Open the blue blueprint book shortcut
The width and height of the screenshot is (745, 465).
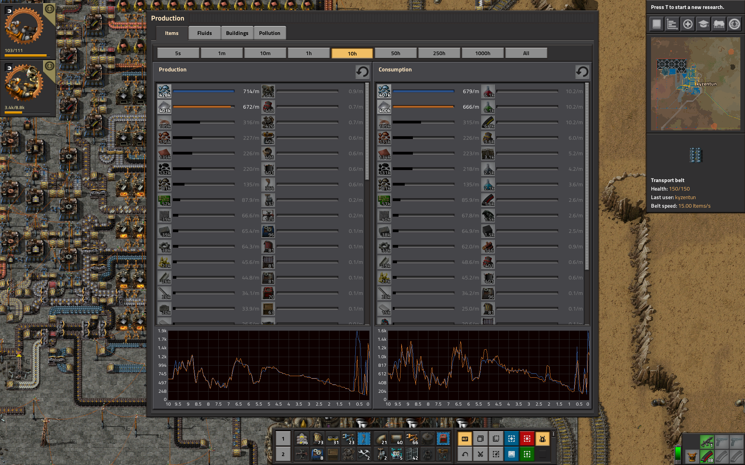click(512, 454)
